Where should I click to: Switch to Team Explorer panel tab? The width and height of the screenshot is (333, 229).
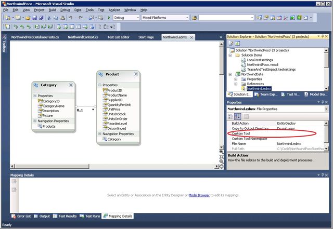click(266, 95)
